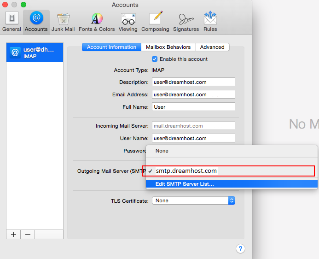Screen dimensions: 319x259
Task: Switch to the Mailbox Behaviors tab
Action: pyautogui.click(x=168, y=47)
